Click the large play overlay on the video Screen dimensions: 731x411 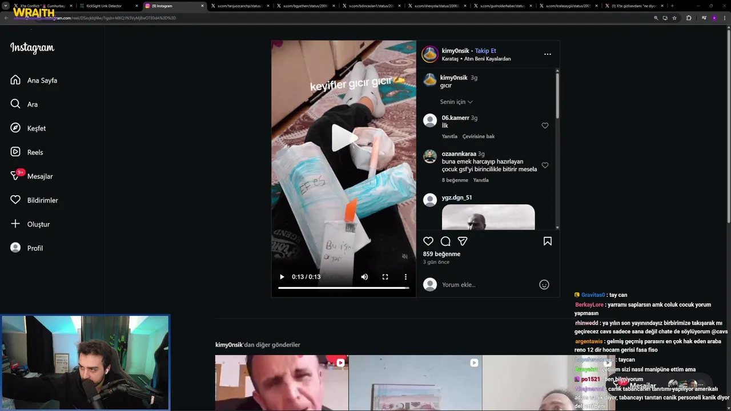[344, 137]
